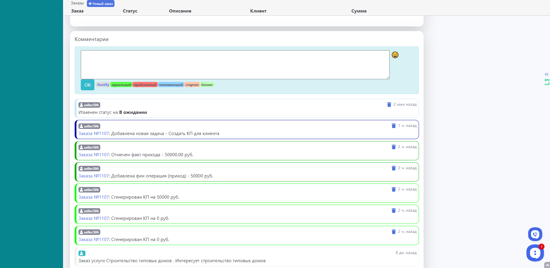Add the 'проблемный' tag to comment
The height and width of the screenshot is (268, 550).
coord(145,85)
